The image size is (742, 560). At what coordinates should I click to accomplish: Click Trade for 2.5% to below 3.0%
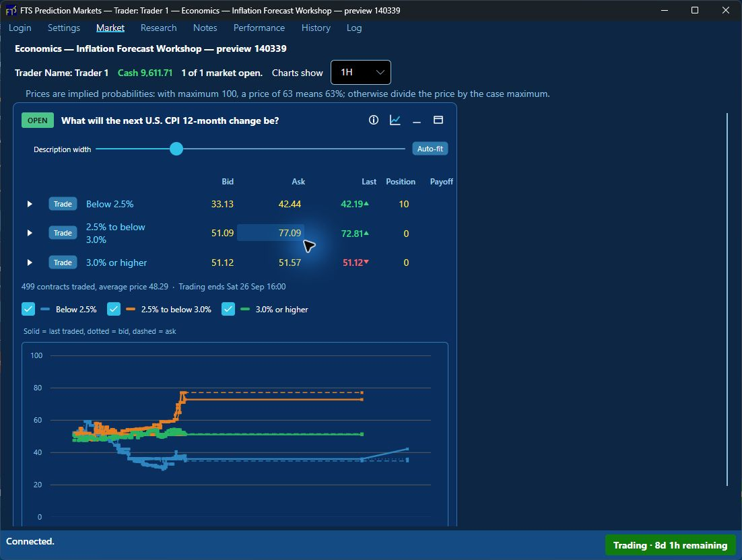(x=63, y=233)
